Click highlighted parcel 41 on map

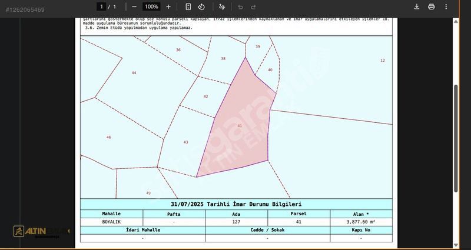pyautogui.click(x=238, y=126)
